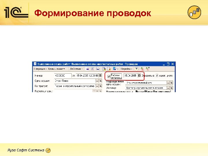The image size is (208, 156).
Task: Click the Контрагент field
Action: 75,86
